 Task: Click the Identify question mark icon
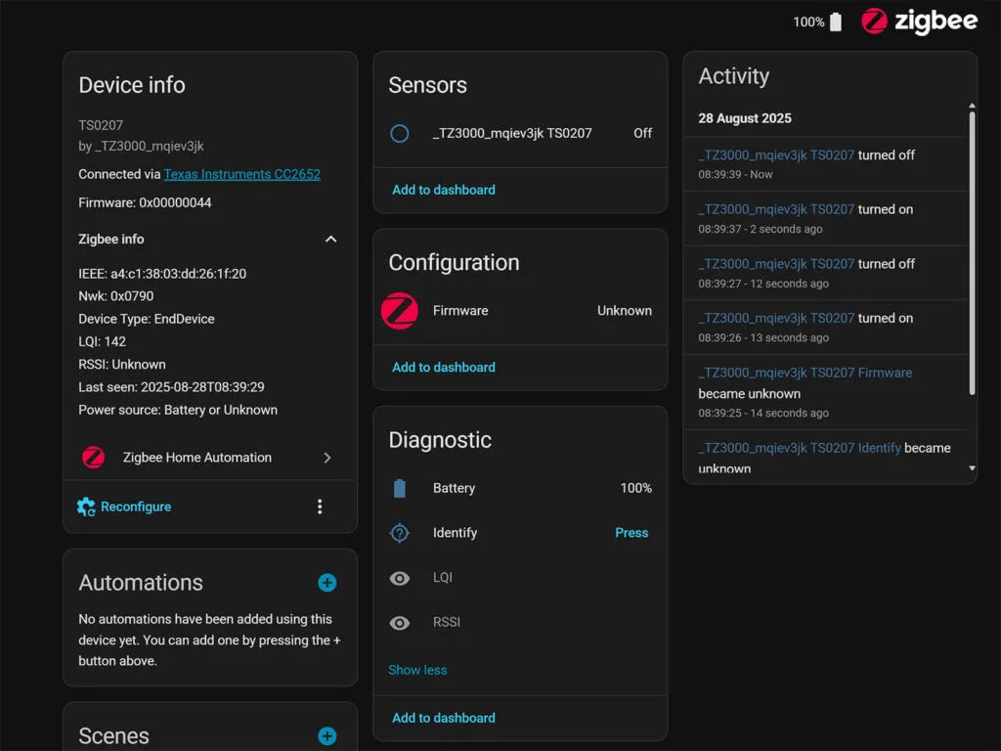pos(399,533)
